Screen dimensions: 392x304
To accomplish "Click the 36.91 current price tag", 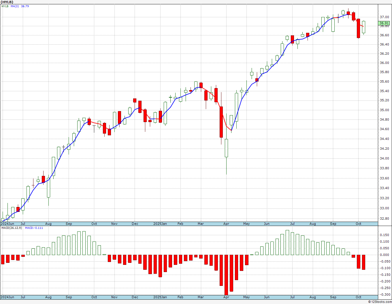I will coord(384,23).
